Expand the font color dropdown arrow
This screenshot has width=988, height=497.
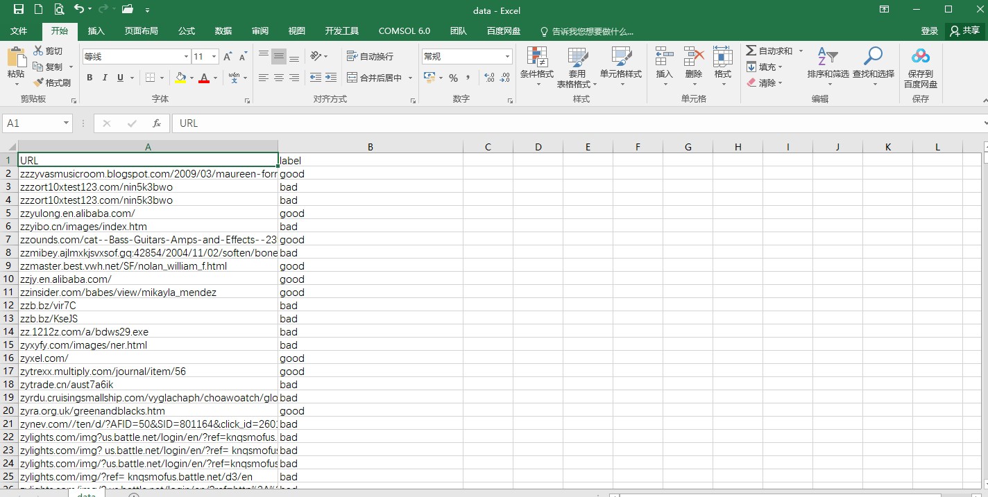click(216, 78)
